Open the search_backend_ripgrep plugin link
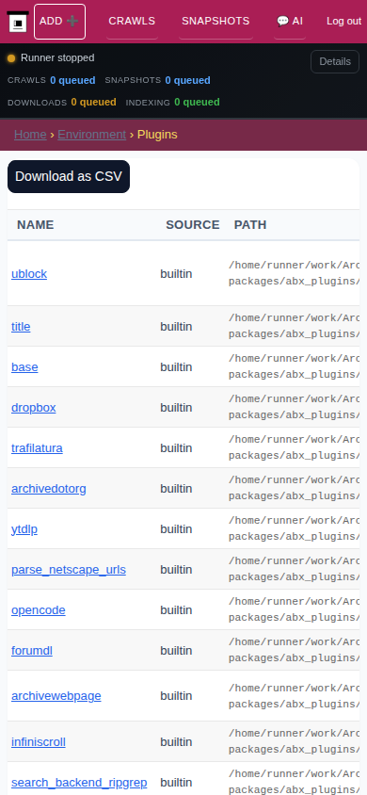 point(79,783)
